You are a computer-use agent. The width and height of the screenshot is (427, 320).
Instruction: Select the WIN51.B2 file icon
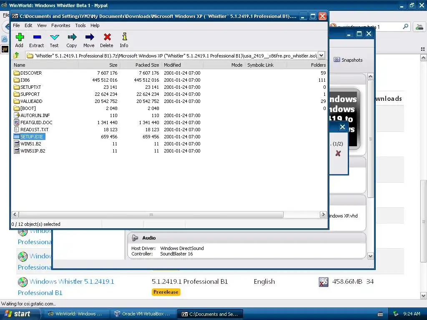[17, 144]
